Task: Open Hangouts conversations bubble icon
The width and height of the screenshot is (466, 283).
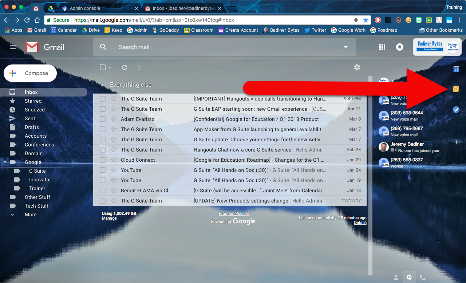Action: click(409, 278)
